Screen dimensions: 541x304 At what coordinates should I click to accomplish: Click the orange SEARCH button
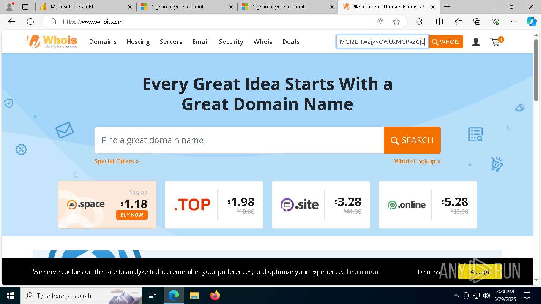point(412,140)
